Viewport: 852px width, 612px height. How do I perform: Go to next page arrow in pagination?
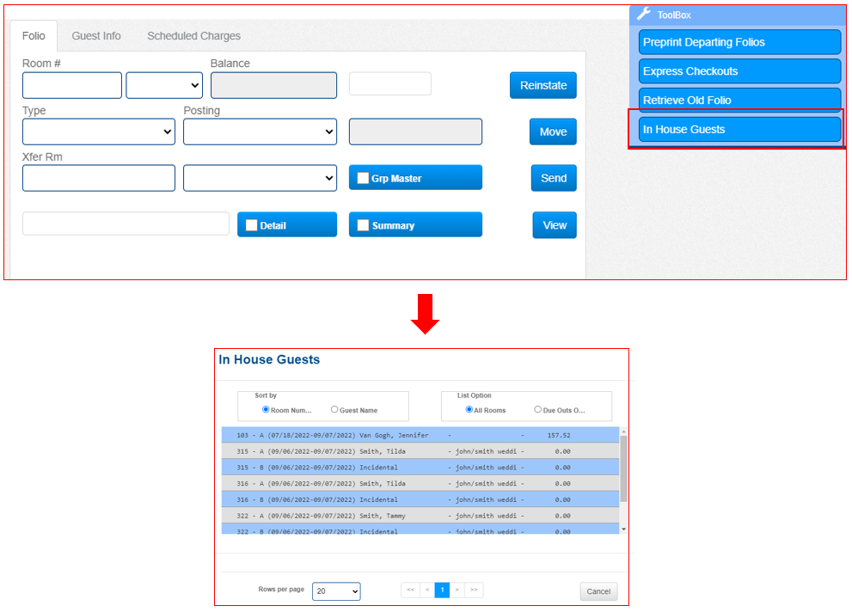(457, 591)
